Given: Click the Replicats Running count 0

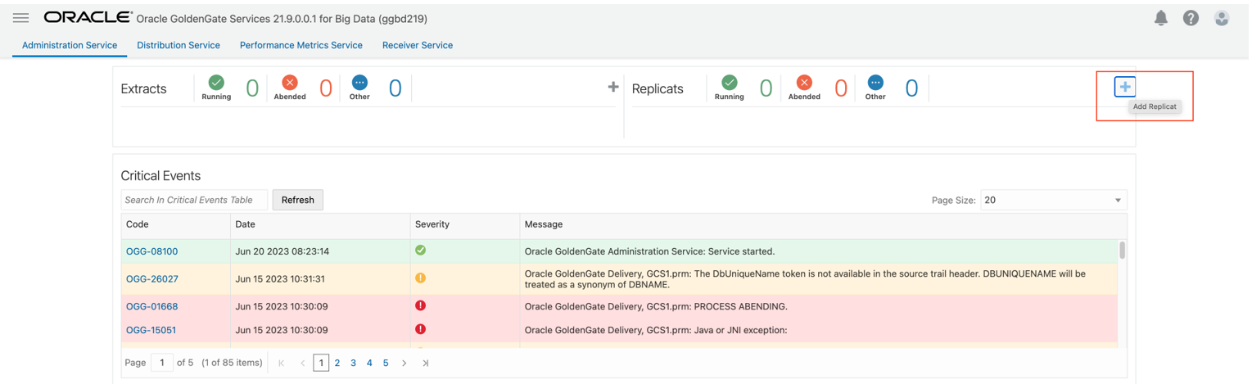Looking at the screenshot, I should [766, 88].
